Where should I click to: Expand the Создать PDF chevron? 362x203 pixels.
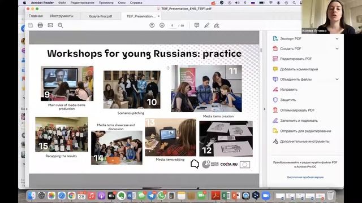[337, 48]
